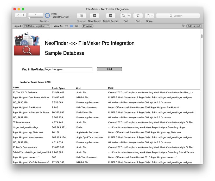Click the 'Flash Video File' kind cell
Screen dimensions: 215x181
point(84,112)
